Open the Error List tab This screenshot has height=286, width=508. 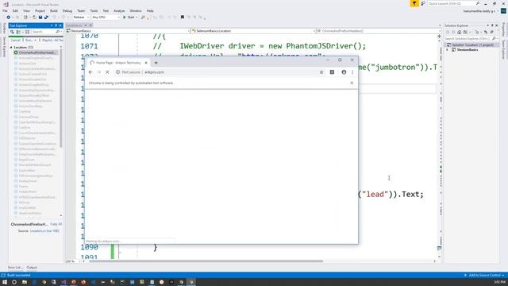15,268
